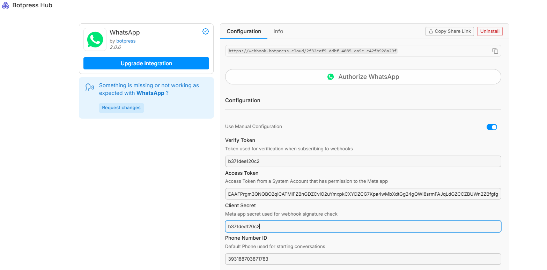Click into the Phone Number ID field
This screenshot has height=270, width=547.
363,259
